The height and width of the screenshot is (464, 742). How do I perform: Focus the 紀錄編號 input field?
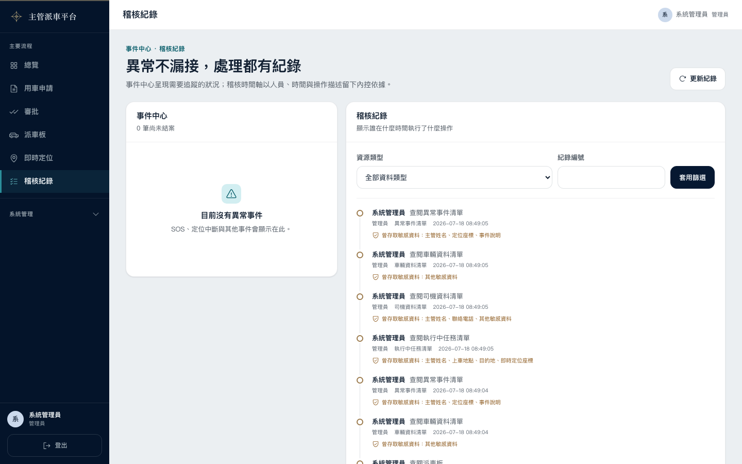point(611,177)
